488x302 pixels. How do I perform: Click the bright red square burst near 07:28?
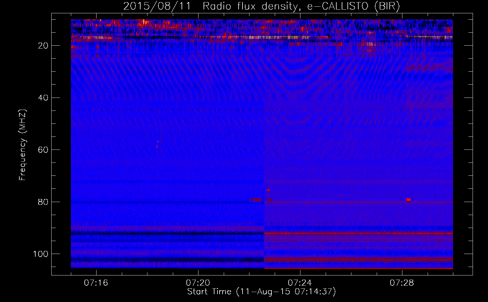click(x=408, y=200)
